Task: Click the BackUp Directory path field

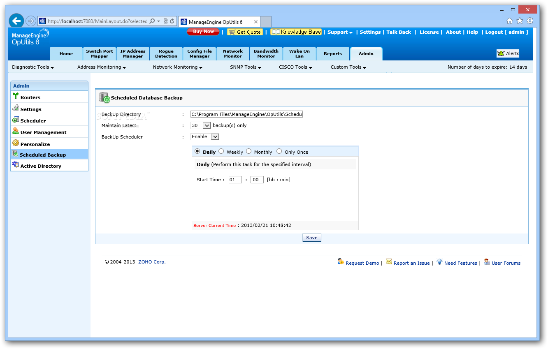Action: (x=246, y=114)
